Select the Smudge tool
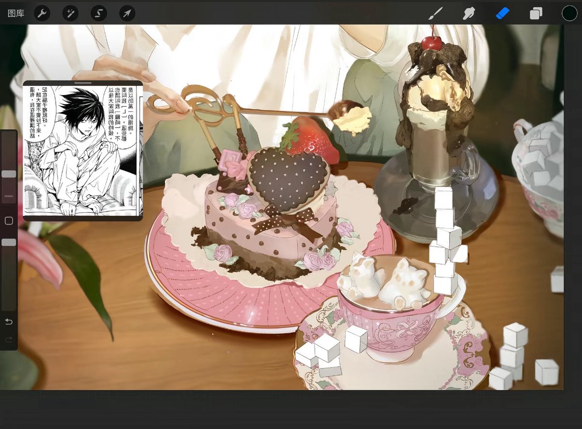This screenshot has width=582, height=429. coord(469,14)
